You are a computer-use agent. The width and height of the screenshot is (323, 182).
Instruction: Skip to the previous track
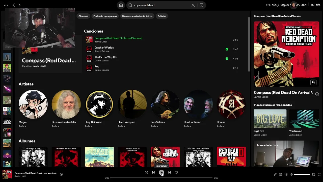[x=153, y=172]
